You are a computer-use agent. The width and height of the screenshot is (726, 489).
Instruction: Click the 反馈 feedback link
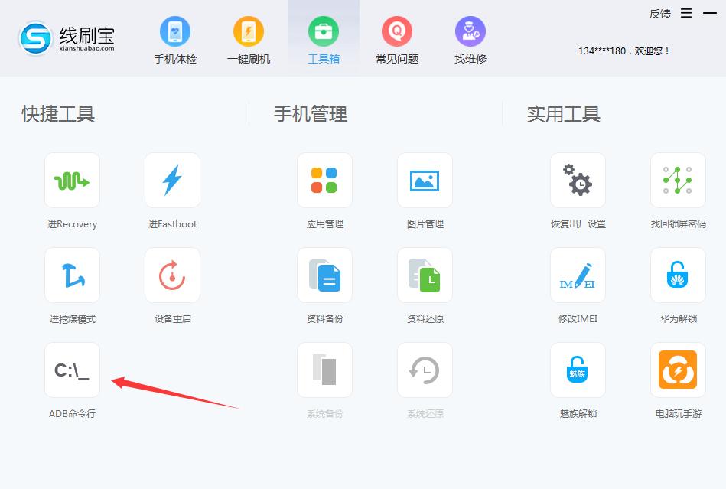pyautogui.click(x=659, y=13)
